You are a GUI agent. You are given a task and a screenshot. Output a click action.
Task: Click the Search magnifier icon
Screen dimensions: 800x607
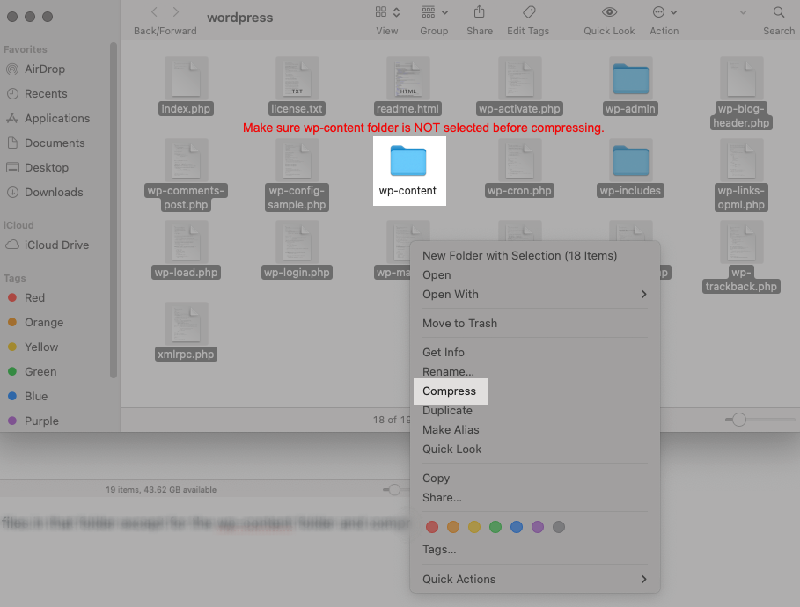[x=779, y=11]
